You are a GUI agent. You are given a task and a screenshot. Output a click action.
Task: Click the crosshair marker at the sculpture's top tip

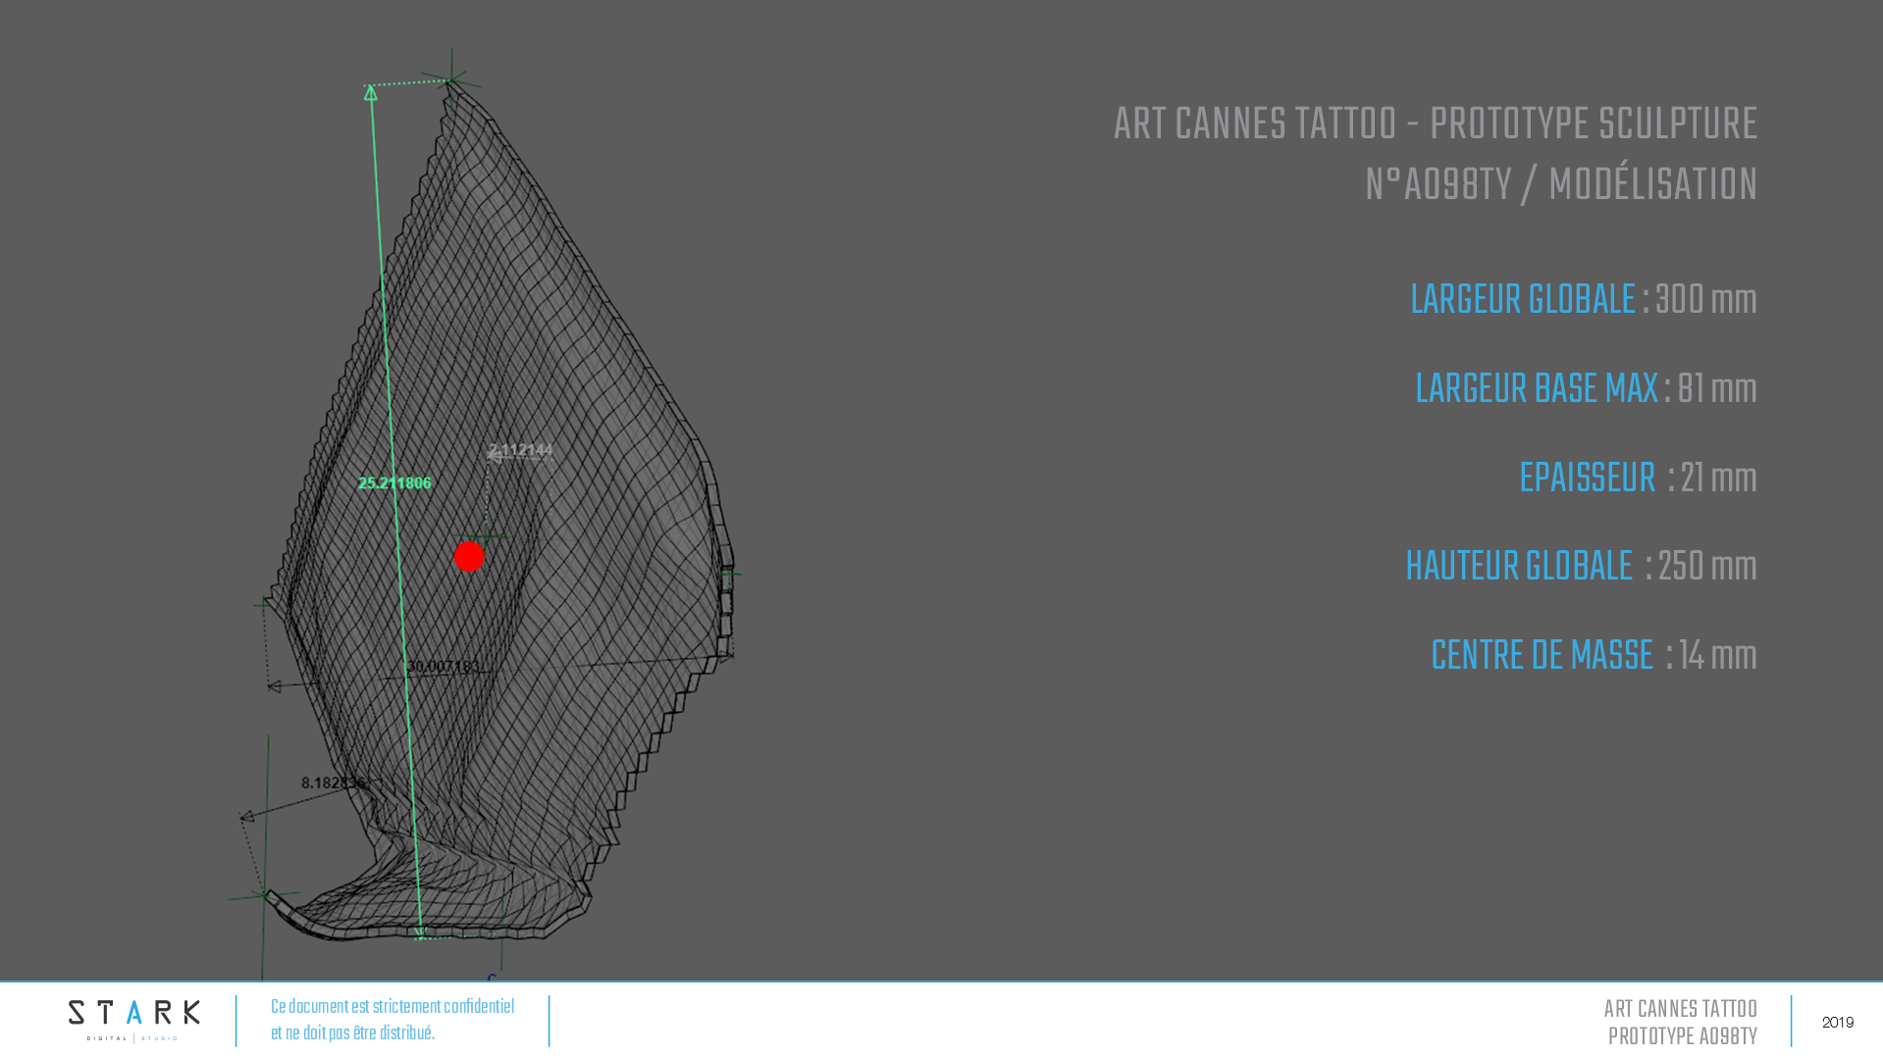click(x=450, y=78)
